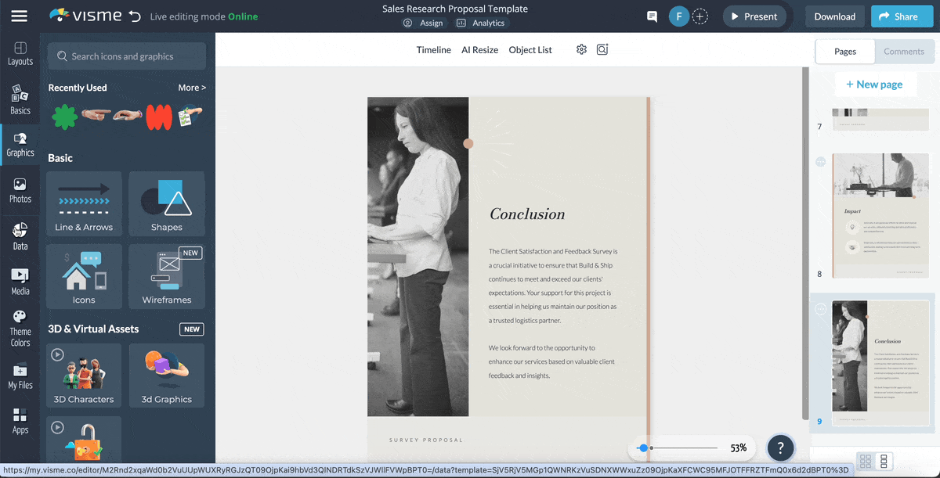The image size is (940, 478).
Task: Open the hamburger main menu
Action: point(20,16)
